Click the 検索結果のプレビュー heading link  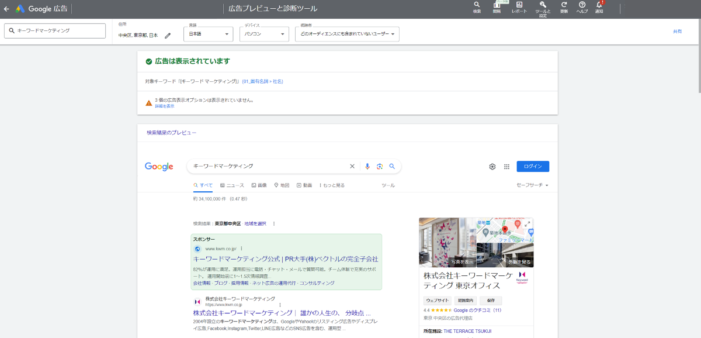pyautogui.click(x=172, y=133)
